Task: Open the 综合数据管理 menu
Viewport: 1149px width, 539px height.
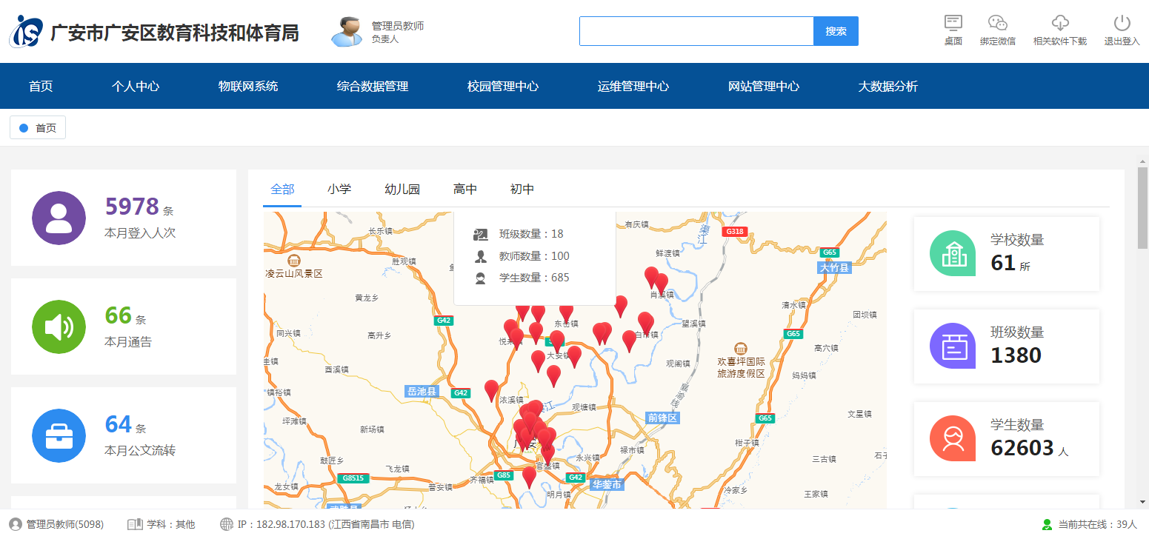Action: coord(373,86)
